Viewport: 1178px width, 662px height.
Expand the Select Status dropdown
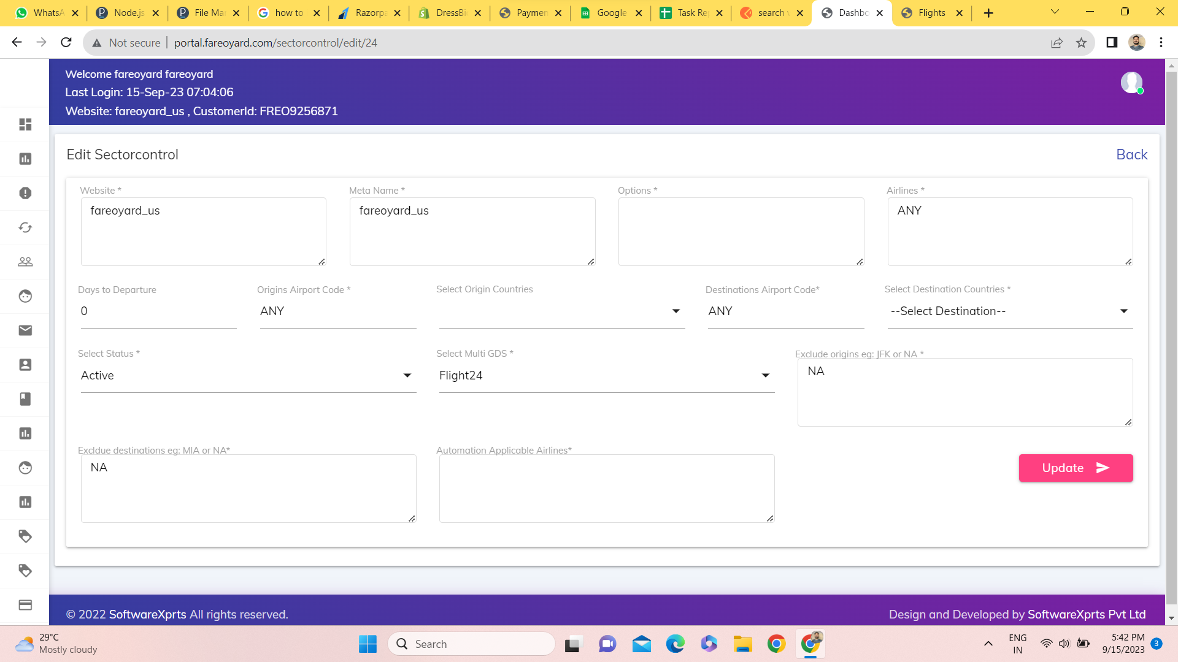tap(248, 376)
